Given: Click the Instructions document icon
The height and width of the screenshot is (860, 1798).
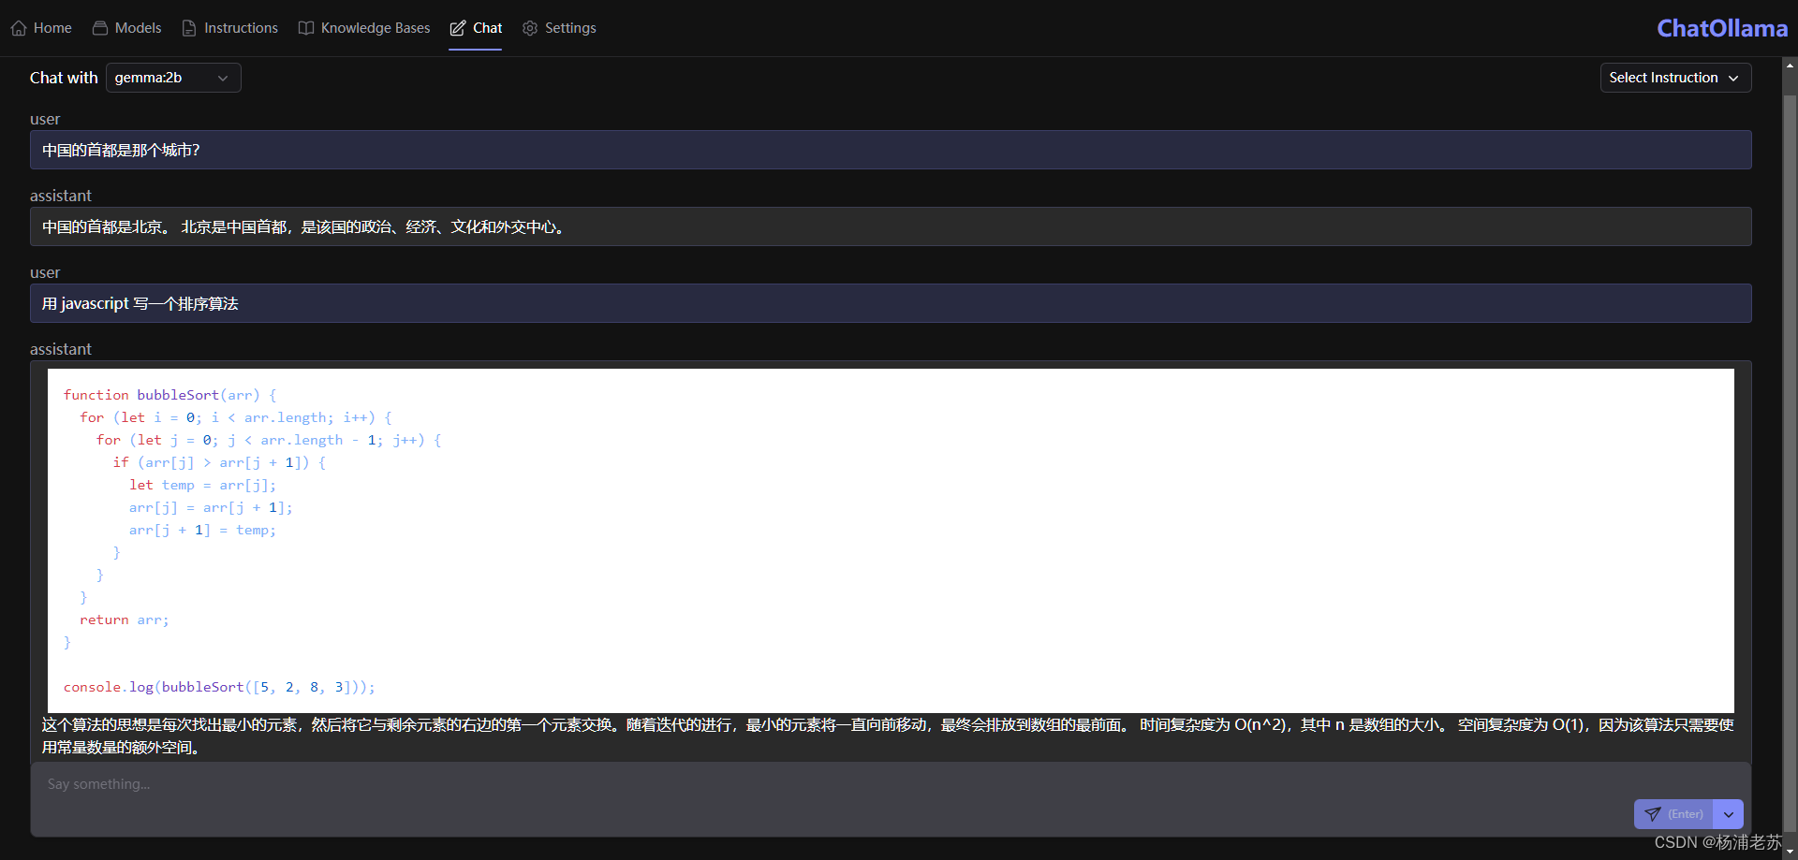Looking at the screenshot, I should (189, 28).
